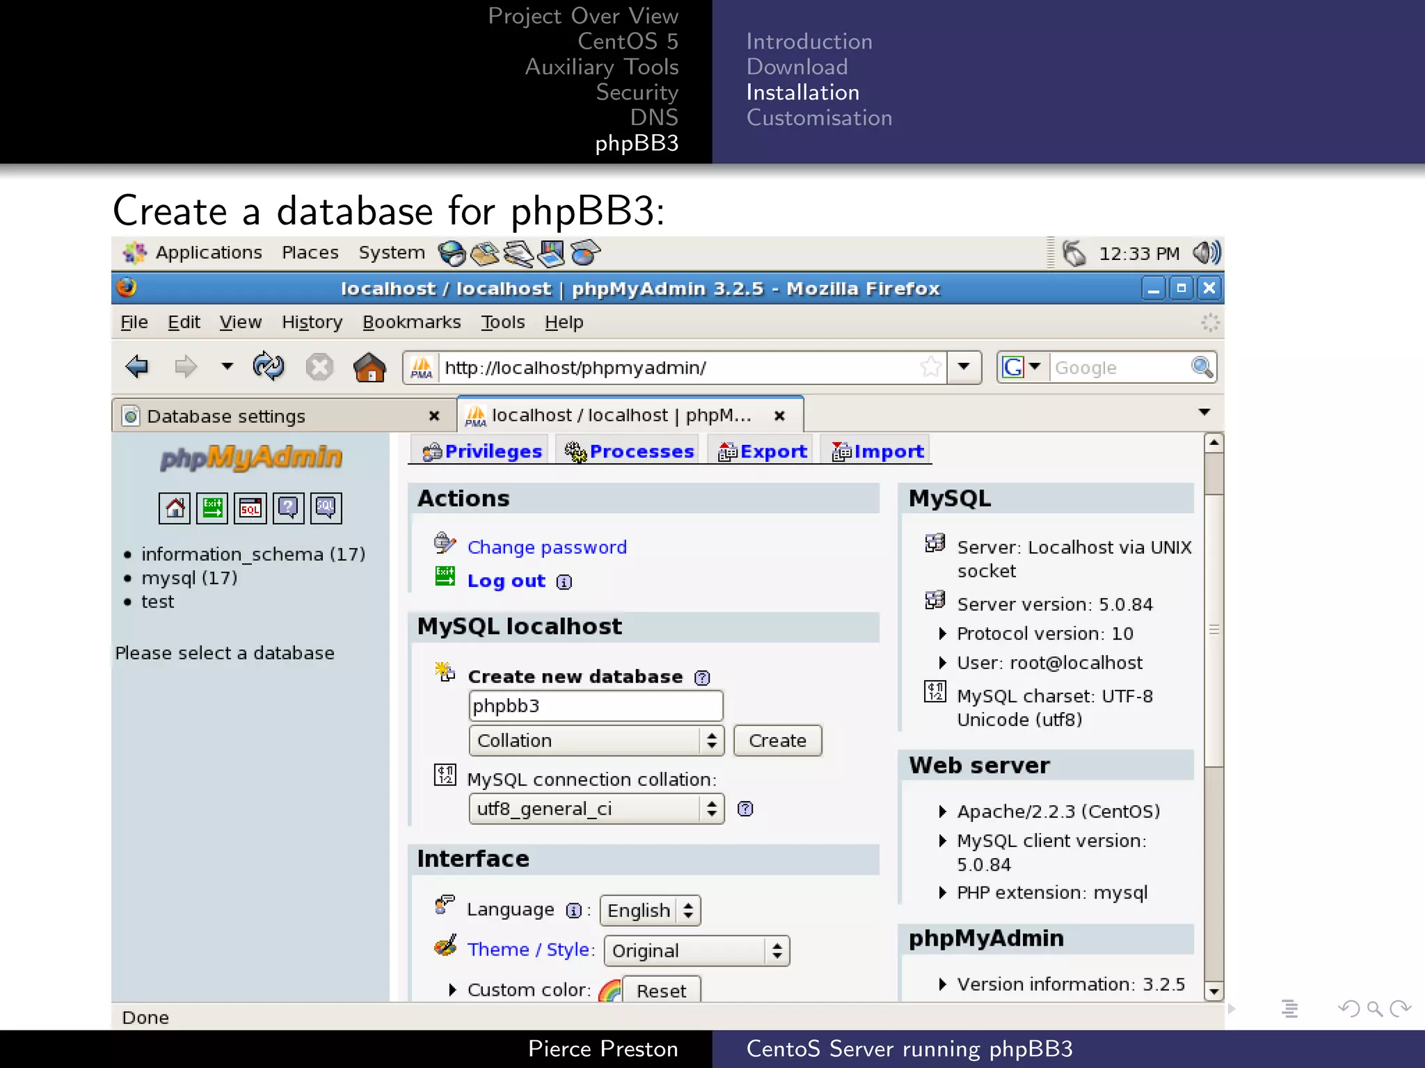The width and height of the screenshot is (1425, 1068).
Task: Select the mysql database in sidebar
Action: 189,578
